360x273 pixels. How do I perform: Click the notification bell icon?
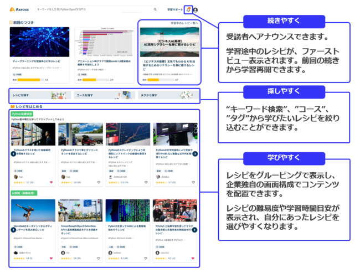pyautogui.click(x=189, y=9)
